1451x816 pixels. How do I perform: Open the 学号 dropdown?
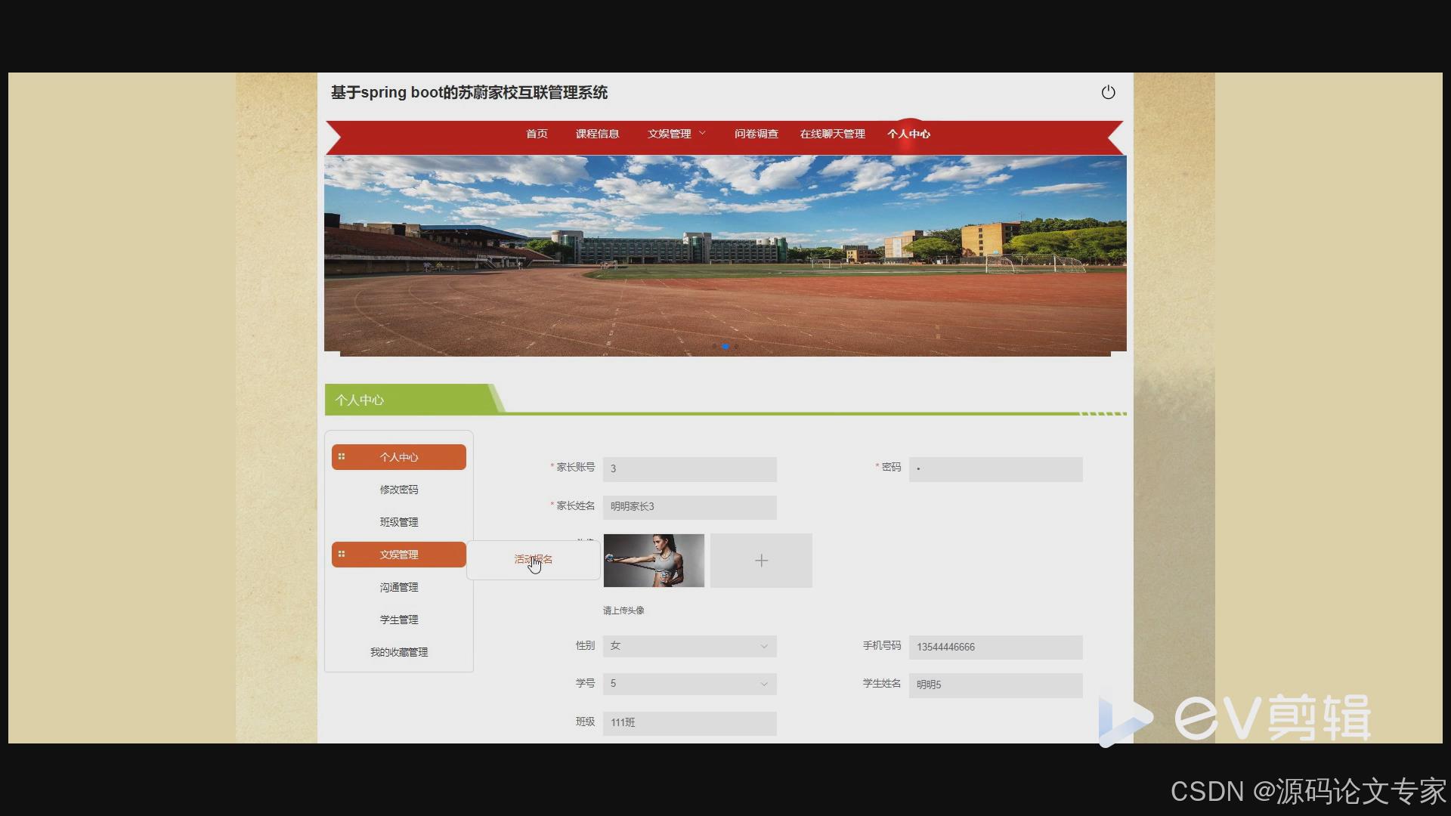click(x=689, y=684)
